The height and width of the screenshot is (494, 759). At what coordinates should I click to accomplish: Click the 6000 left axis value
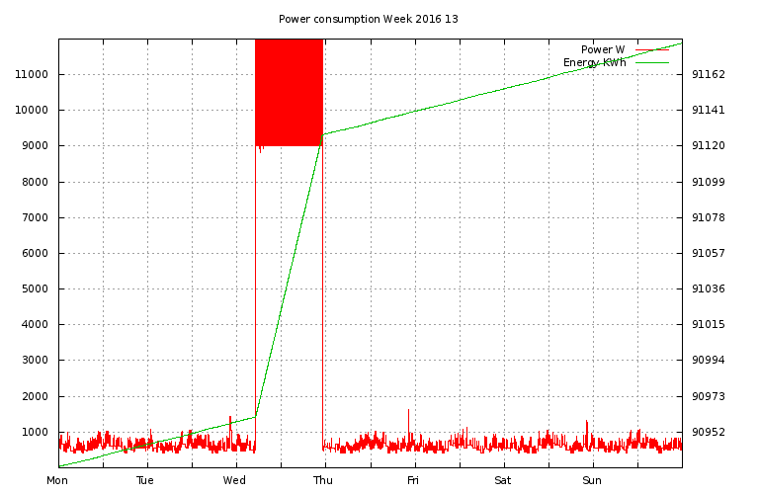coord(35,253)
